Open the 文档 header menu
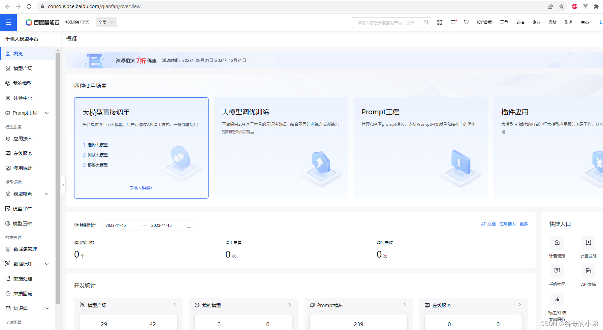Image resolution: width=603 pixels, height=330 pixels. [x=520, y=22]
